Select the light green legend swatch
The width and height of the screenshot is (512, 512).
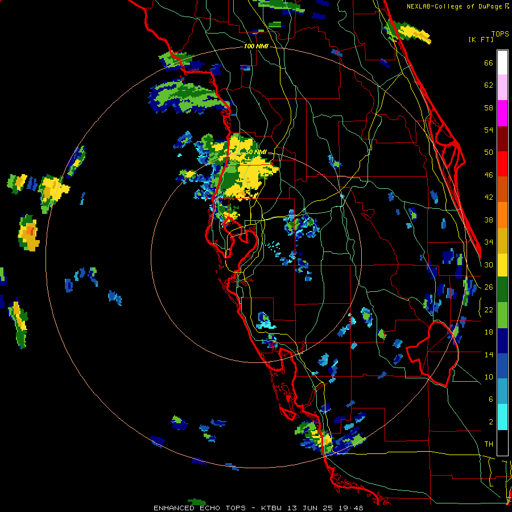(x=502, y=315)
